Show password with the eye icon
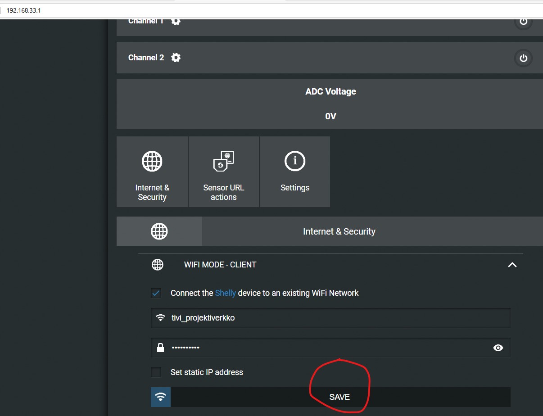Viewport: 543px width, 416px height. click(x=498, y=348)
